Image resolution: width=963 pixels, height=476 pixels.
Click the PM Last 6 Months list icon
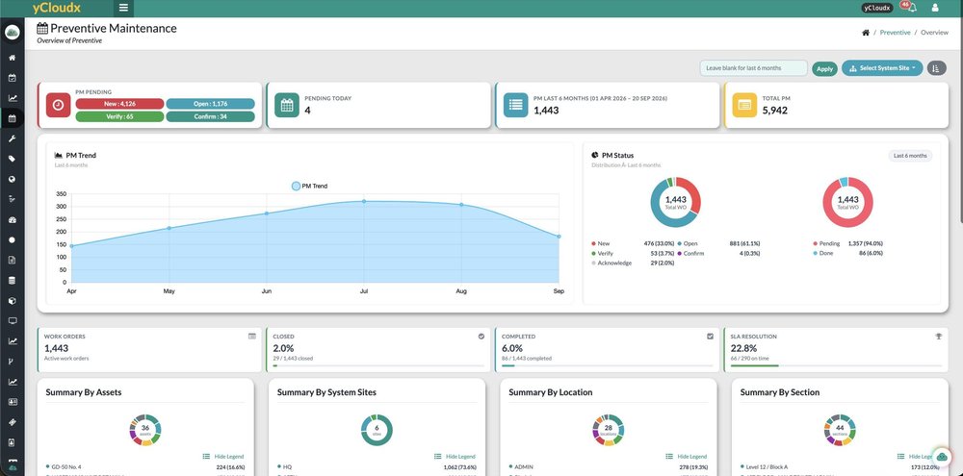[x=515, y=105]
